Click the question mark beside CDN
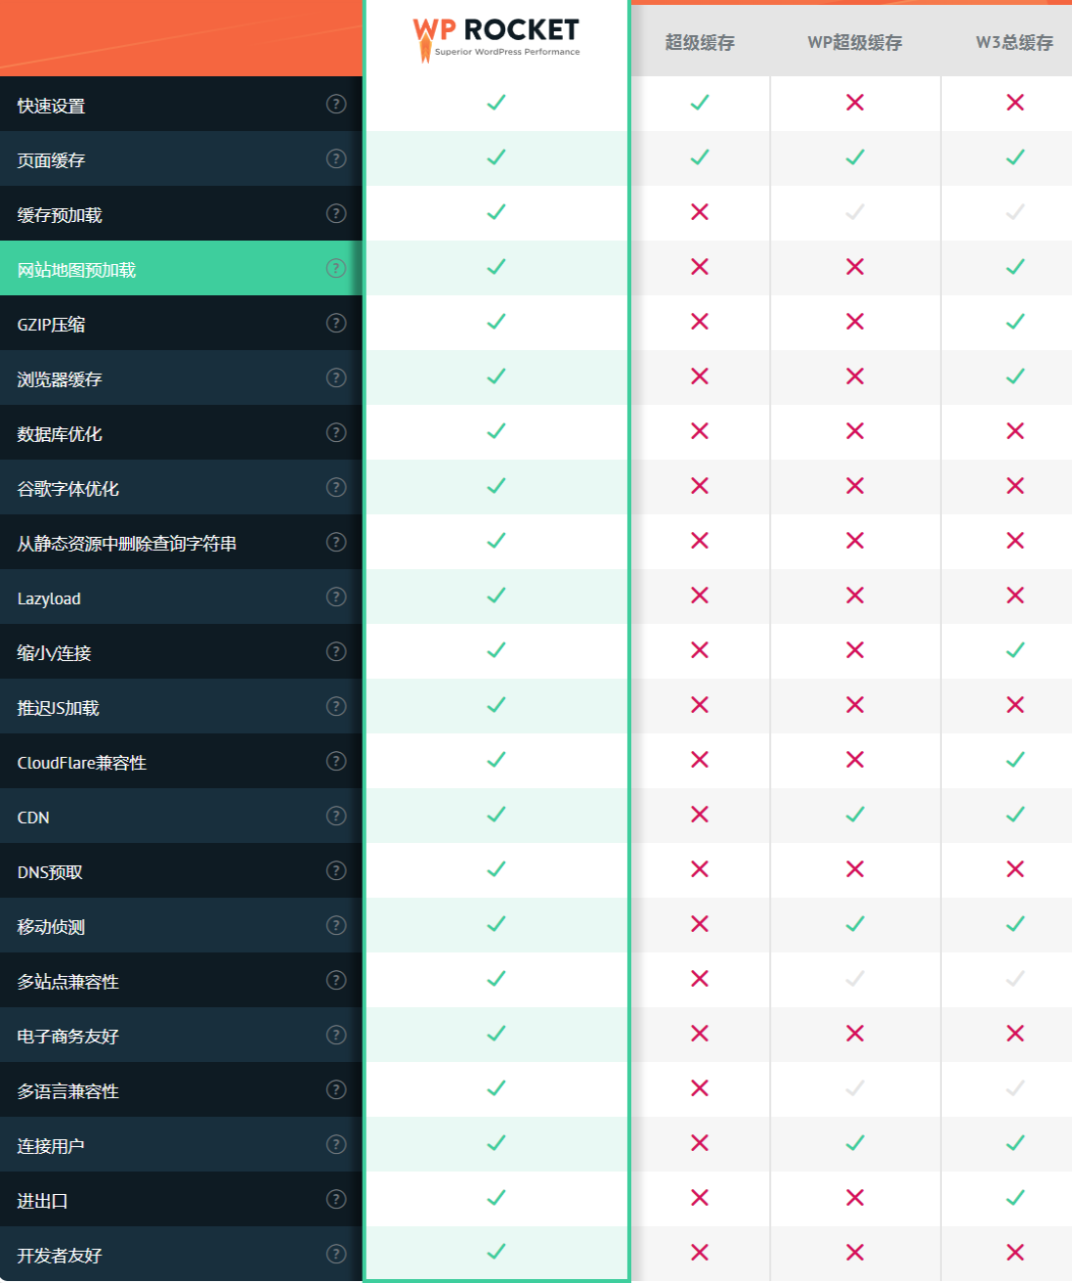The image size is (1072, 1283). (x=336, y=816)
